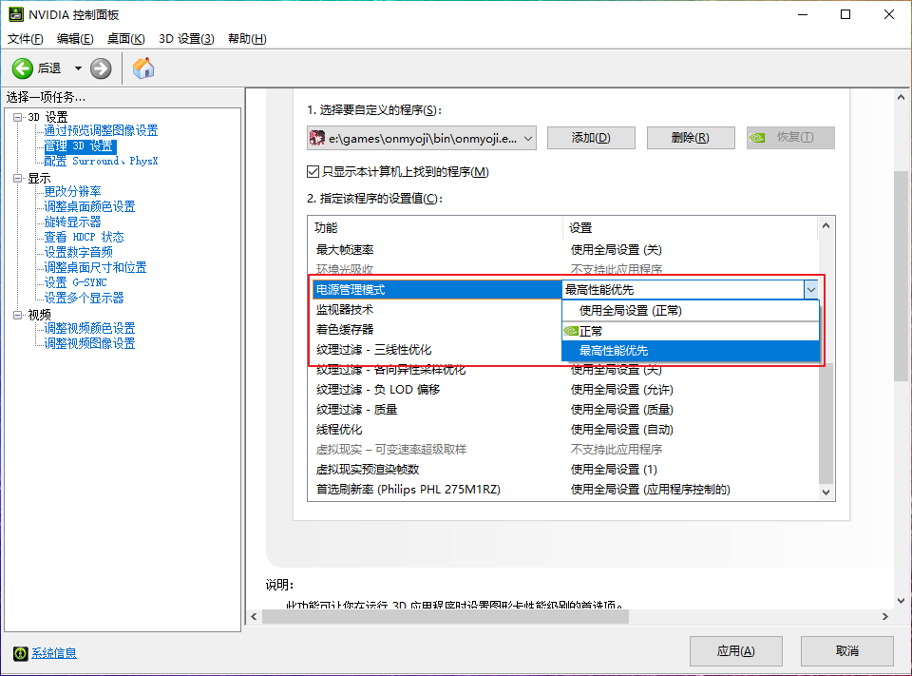Toggle 只显示本计算机上找到的程序 checkbox
This screenshot has width=912, height=676.
coord(313,172)
